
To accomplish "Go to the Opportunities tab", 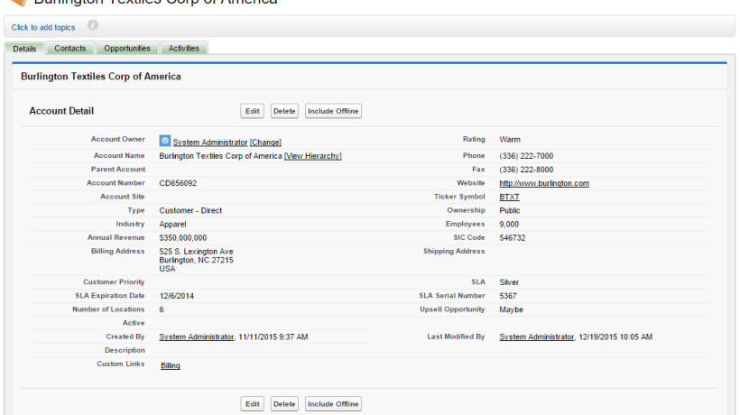I will tap(127, 48).
